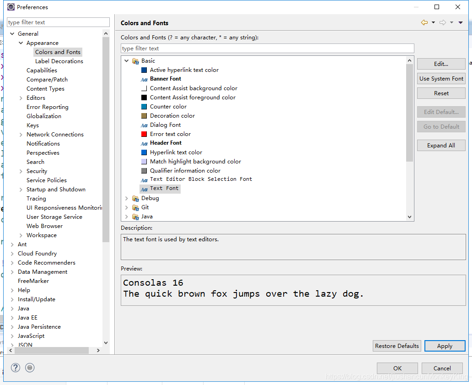Select the Decoration color brown swatch
The width and height of the screenshot is (472, 385).
[x=144, y=116]
